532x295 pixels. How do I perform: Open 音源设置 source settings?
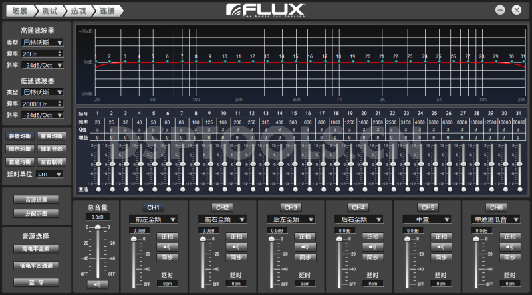[x=36, y=200]
